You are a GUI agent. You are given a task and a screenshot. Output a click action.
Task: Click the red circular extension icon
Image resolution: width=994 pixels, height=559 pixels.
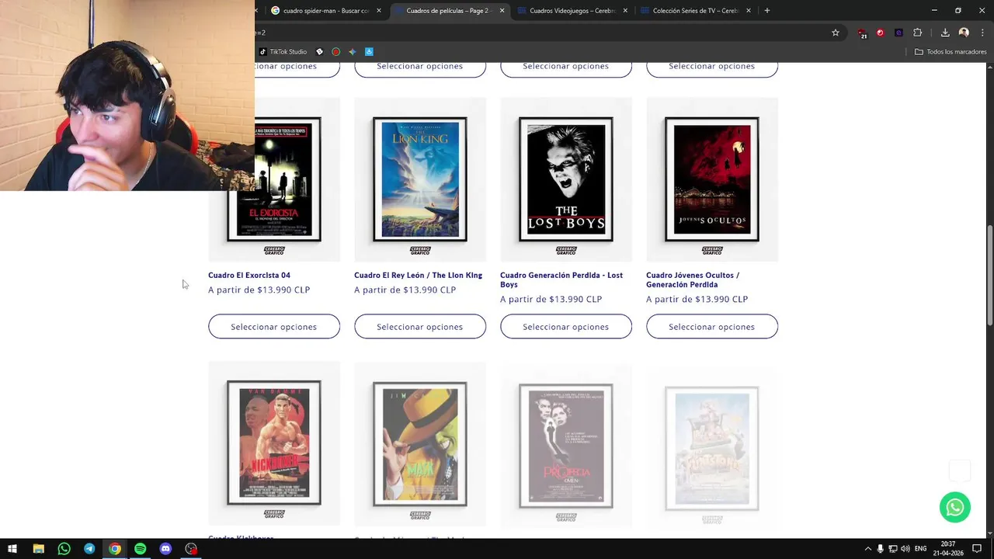880,33
